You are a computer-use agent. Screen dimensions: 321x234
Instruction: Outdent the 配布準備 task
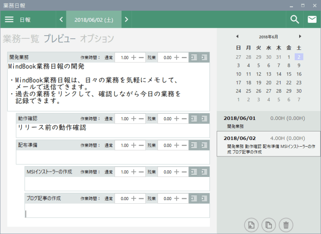(x=194, y=145)
